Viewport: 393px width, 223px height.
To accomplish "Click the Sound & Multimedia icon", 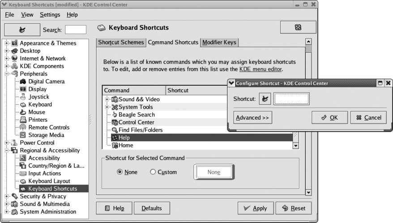I will pyautogui.click(x=14, y=204).
